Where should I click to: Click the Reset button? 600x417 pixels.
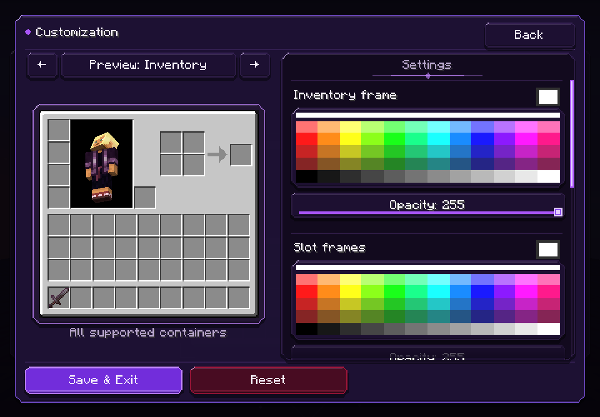(x=268, y=380)
